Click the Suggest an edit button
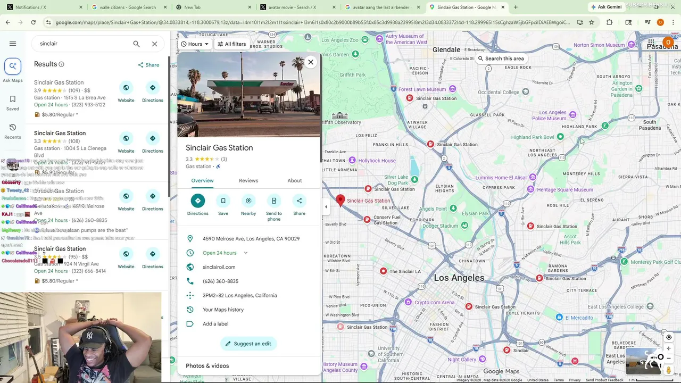The image size is (681, 383). point(248,344)
